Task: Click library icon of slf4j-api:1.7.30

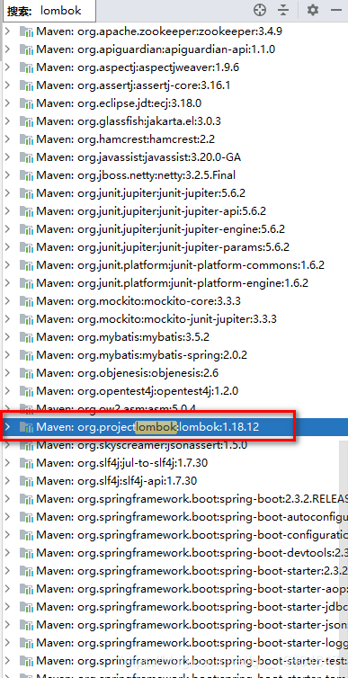Action: 26,481
